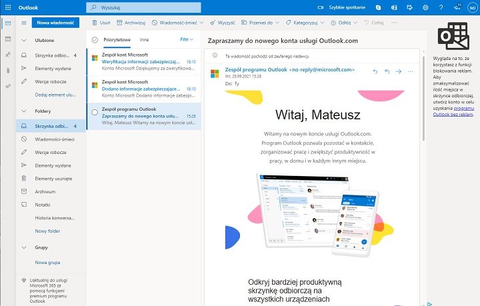Collapse the Ulubione section chevron
The image size is (480, 306).
[x=25, y=41]
